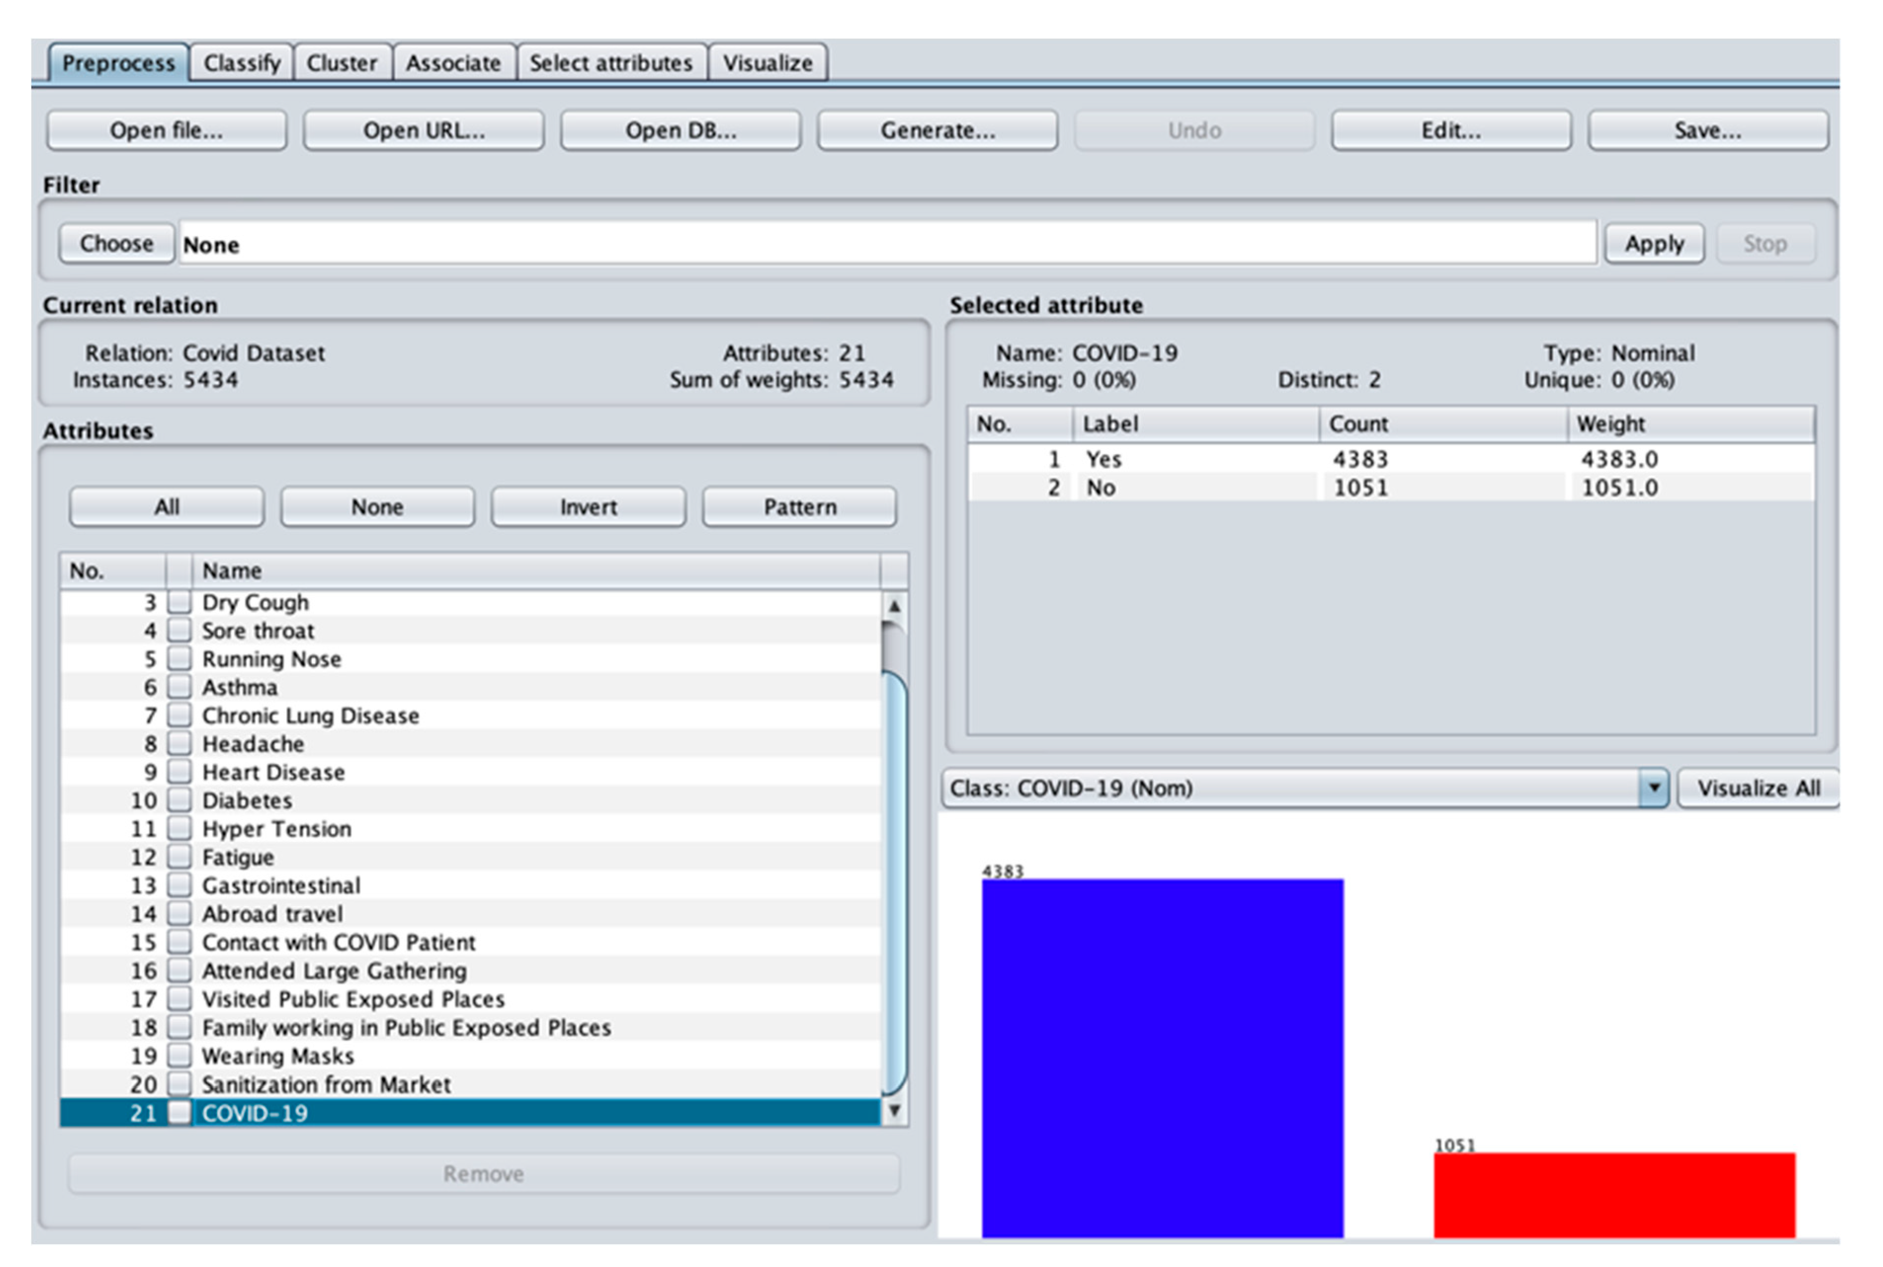Open the Class COVID-19 dropdown
The image size is (1883, 1267).
click(x=1653, y=788)
